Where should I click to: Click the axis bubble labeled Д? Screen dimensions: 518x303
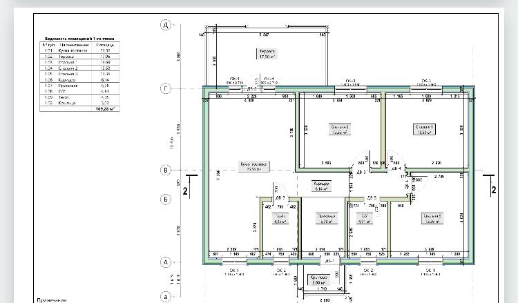coord(166,25)
